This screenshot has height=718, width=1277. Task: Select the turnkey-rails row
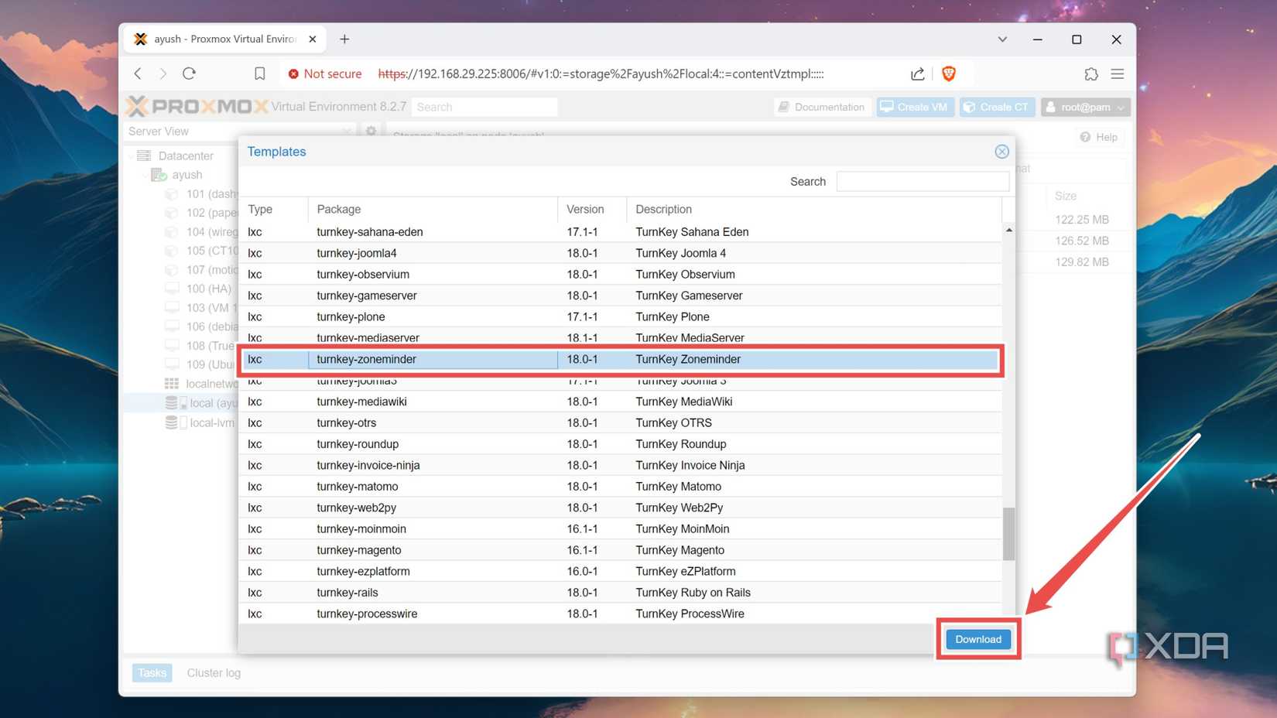620,593
